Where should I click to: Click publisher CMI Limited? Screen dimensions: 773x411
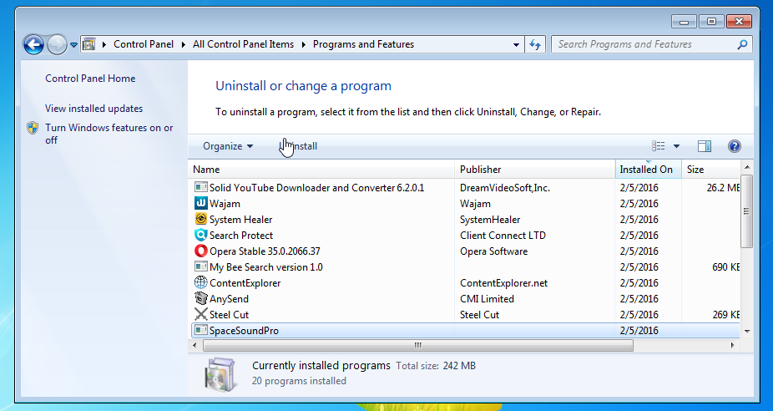[x=487, y=299]
